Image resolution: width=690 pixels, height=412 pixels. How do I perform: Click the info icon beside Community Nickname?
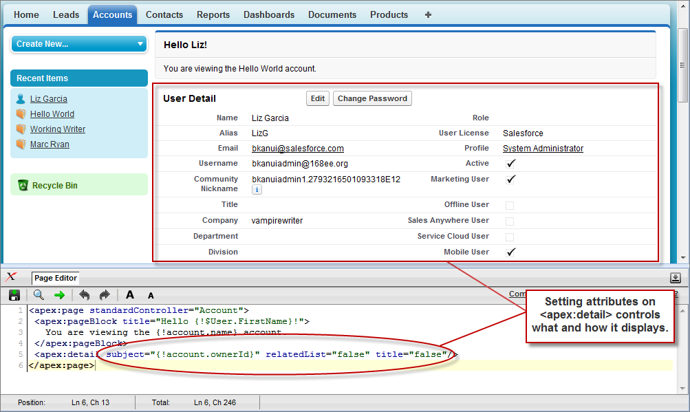click(x=256, y=190)
